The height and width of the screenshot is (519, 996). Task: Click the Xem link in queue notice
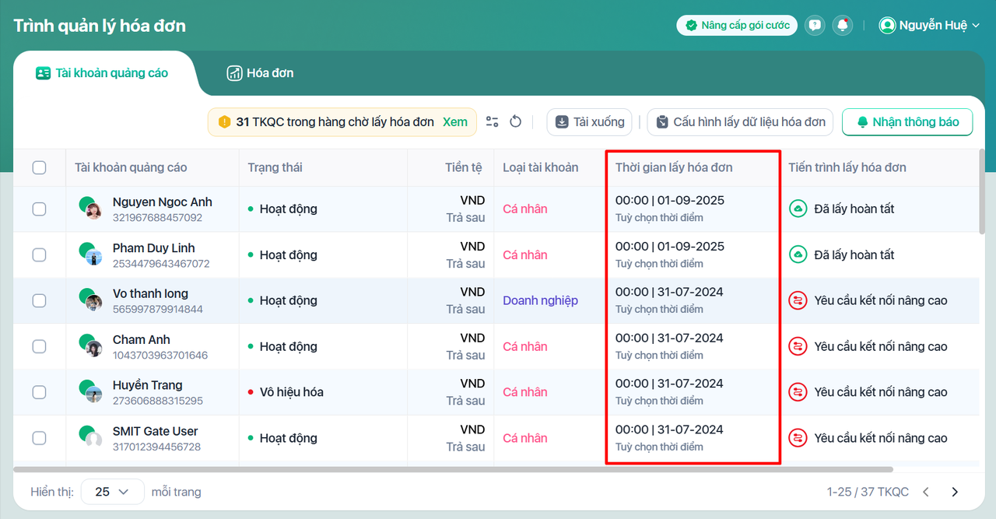coord(455,122)
